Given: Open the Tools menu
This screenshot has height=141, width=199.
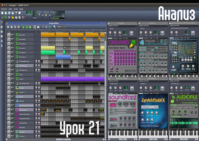Looking at the screenshot, I should point(16,9).
